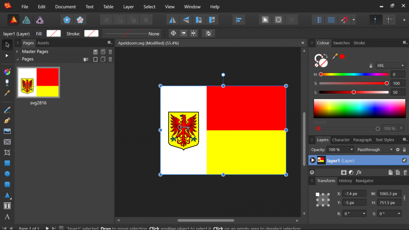Open the HSL colour model dropdown
The image size is (409, 230).
pos(390,65)
